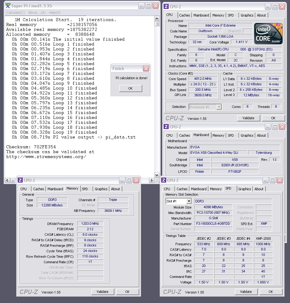Click the model field EVGA X58 Classified 4-Way SLI

pyautogui.click(x=218, y=153)
